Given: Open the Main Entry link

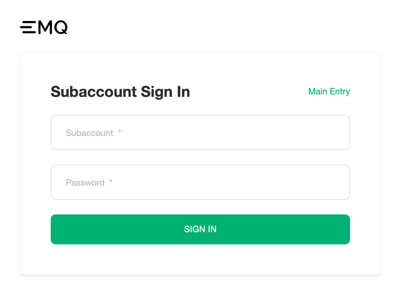Looking at the screenshot, I should 329,92.
